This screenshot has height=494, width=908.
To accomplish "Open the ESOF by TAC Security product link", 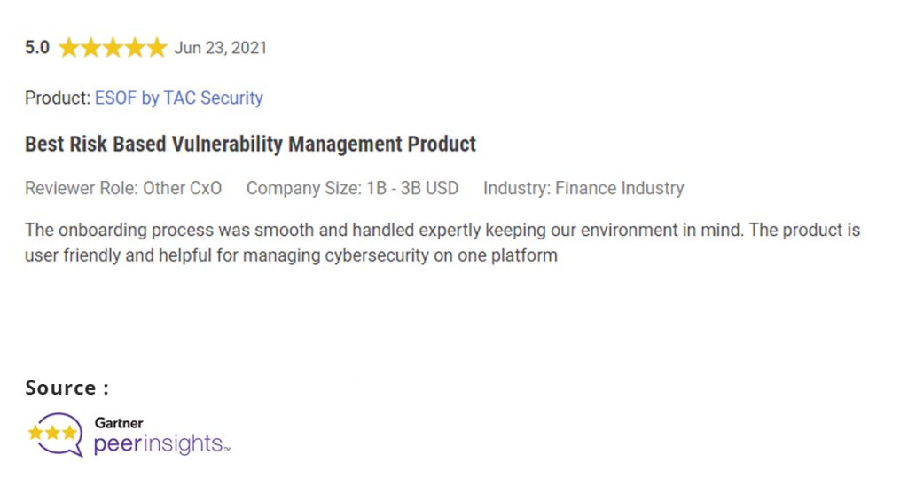I will click(x=178, y=98).
